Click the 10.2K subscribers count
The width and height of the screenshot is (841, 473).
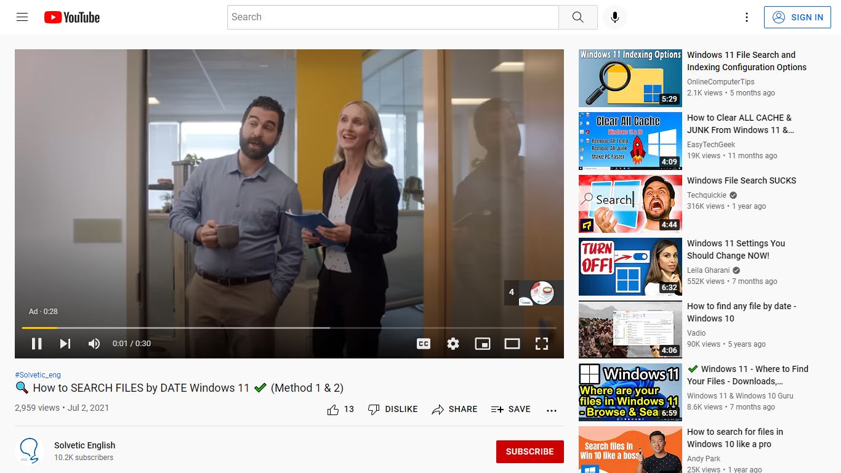(84, 458)
